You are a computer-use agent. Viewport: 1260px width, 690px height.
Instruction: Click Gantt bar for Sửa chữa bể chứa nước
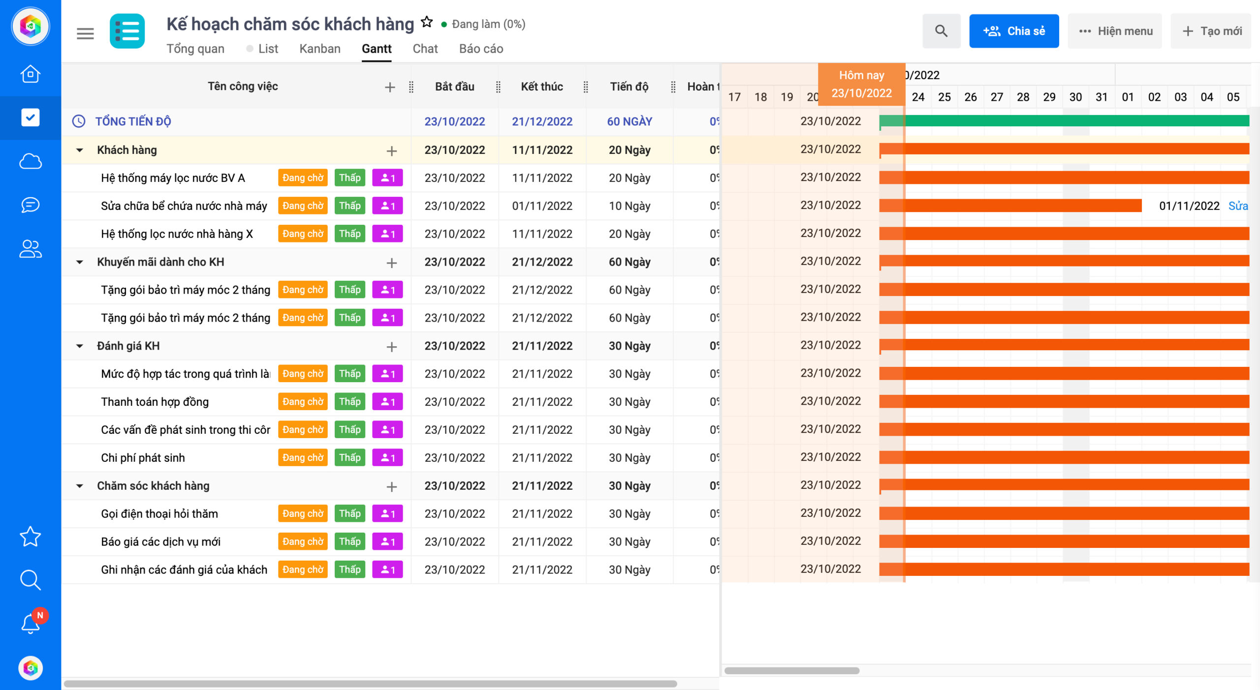[x=1010, y=206]
